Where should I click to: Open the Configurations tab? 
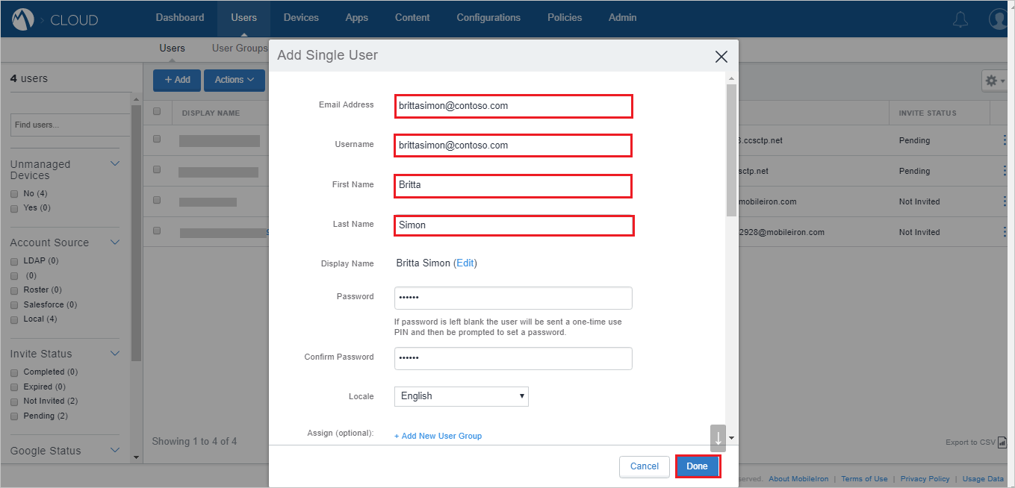(488, 18)
